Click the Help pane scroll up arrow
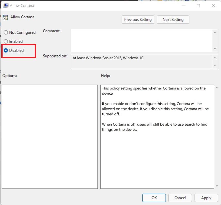This screenshot has height=205, width=221. pos(216,88)
